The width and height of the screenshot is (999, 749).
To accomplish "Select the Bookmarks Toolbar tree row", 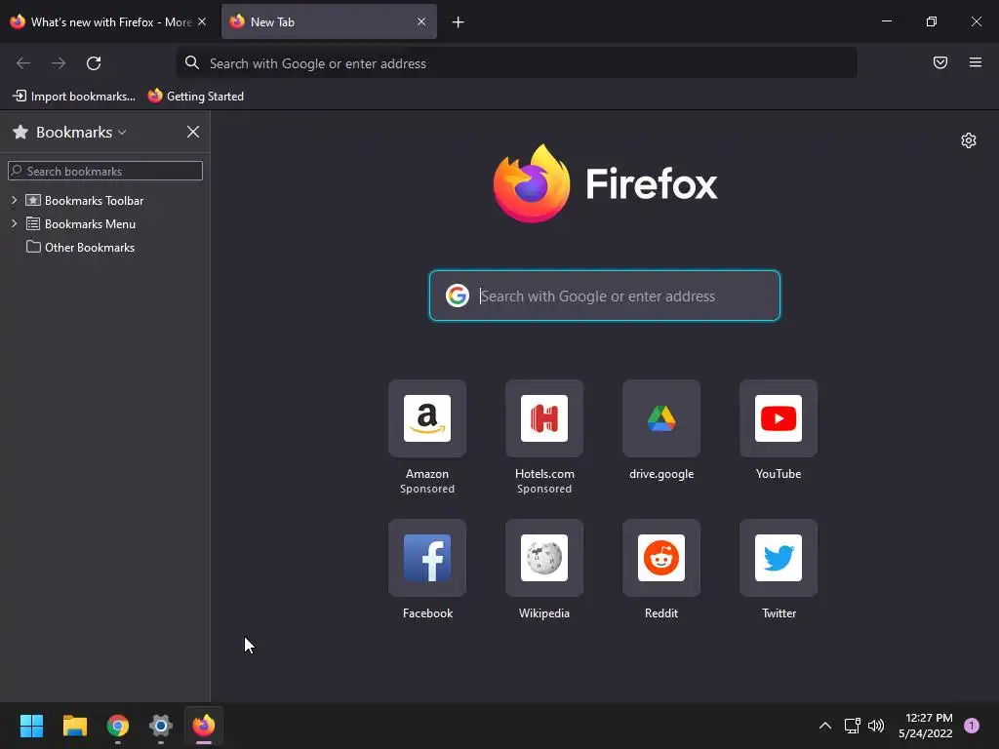I will click(x=105, y=201).
